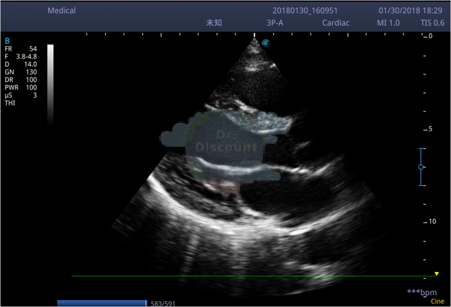Viewport: 451px width, 307px height.
Task: Select the yellow triangle ECG line marker
Action: tap(437, 274)
